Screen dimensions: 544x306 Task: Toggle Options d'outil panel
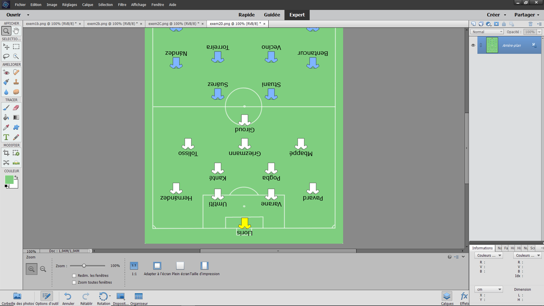47,298
